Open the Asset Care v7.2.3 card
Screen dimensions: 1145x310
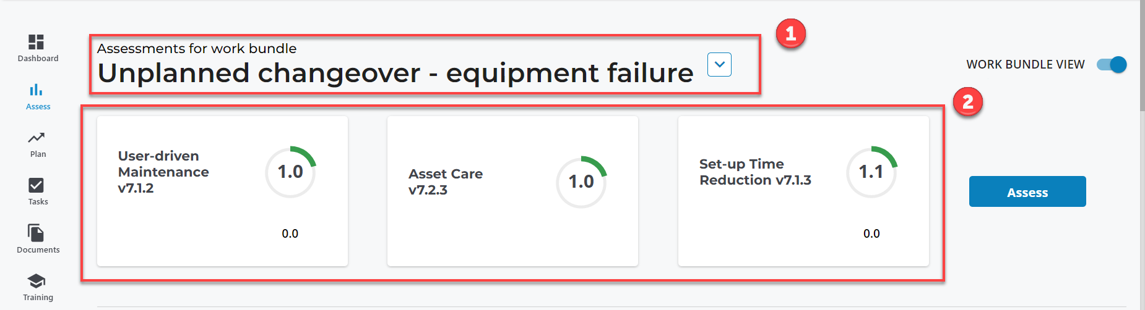[x=512, y=191]
